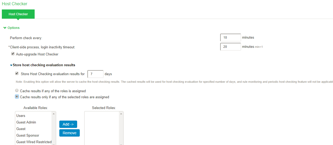The image size is (333, 145).
Task: Click the Perform check every minutes field
Action: tap(230, 38)
